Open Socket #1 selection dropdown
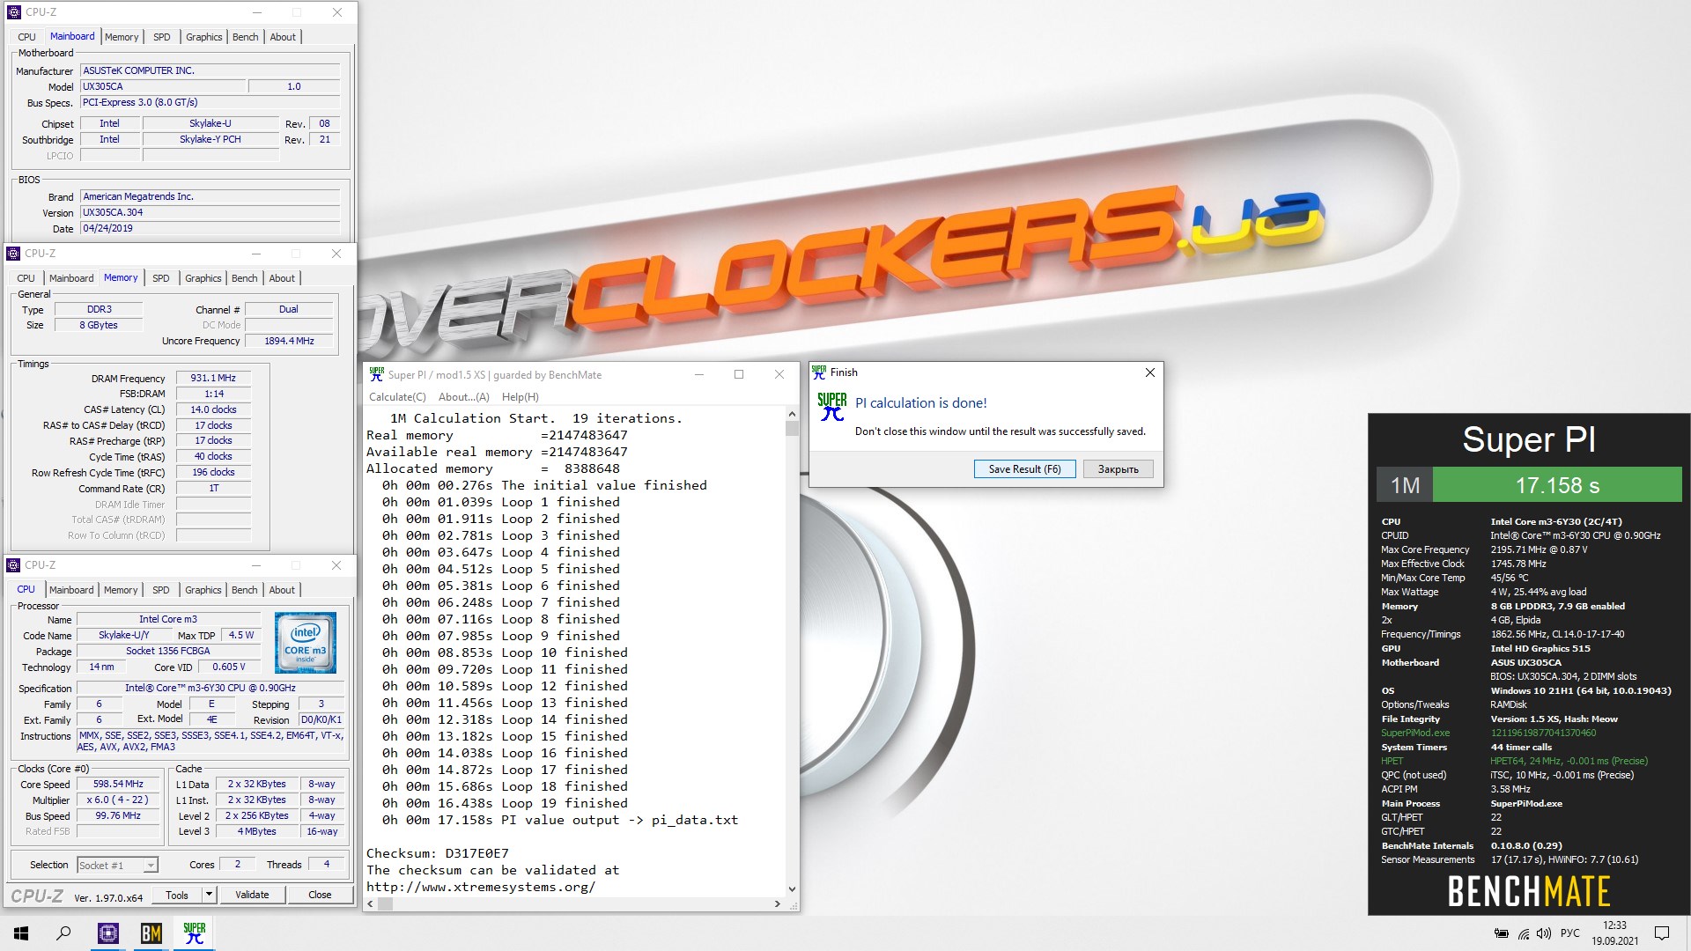 pos(118,866)
